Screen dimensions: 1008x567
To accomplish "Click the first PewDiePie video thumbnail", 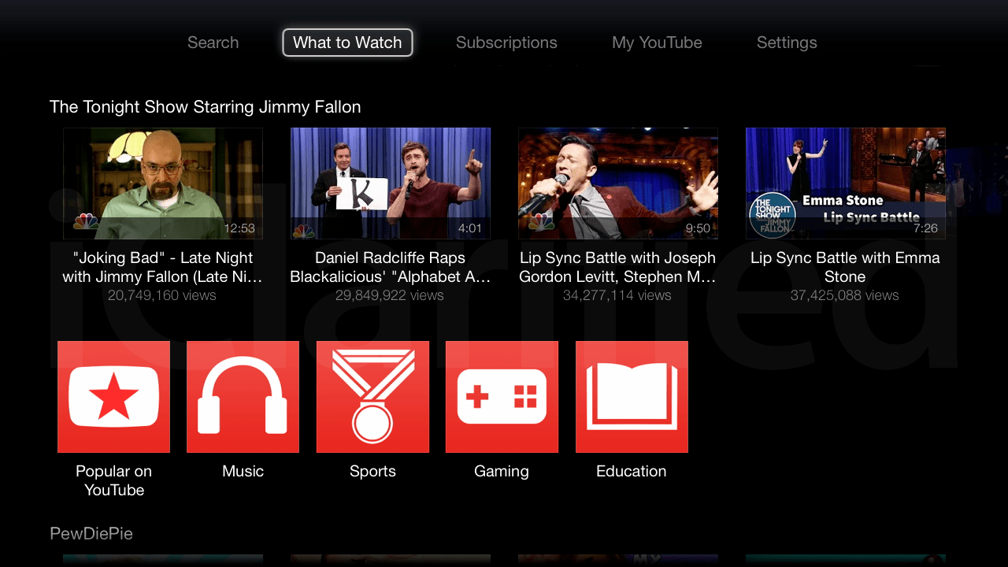I will click(x=162, y=561).
